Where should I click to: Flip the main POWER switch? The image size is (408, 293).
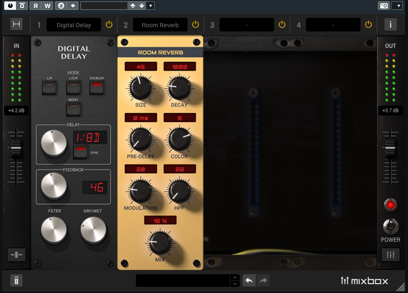[x=390, y=226]
